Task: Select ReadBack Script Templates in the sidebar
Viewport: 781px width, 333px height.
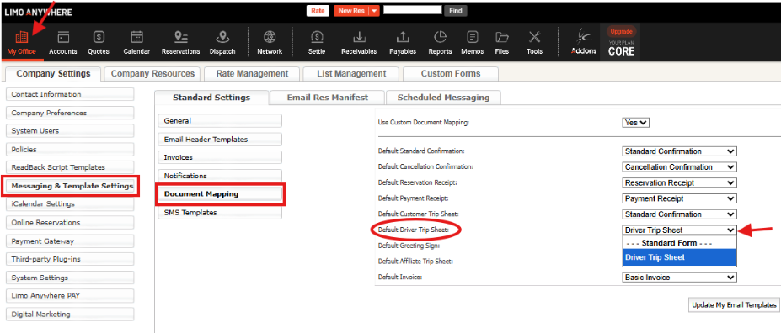Action: coord(70,167)
